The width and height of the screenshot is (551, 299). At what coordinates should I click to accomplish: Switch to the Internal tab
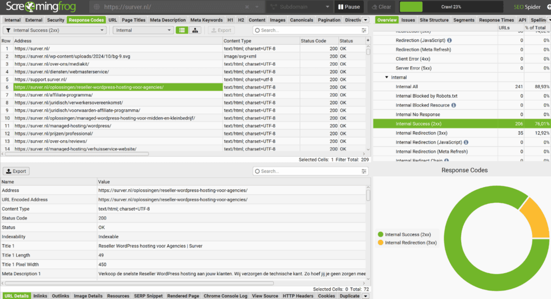pos(12,20)
